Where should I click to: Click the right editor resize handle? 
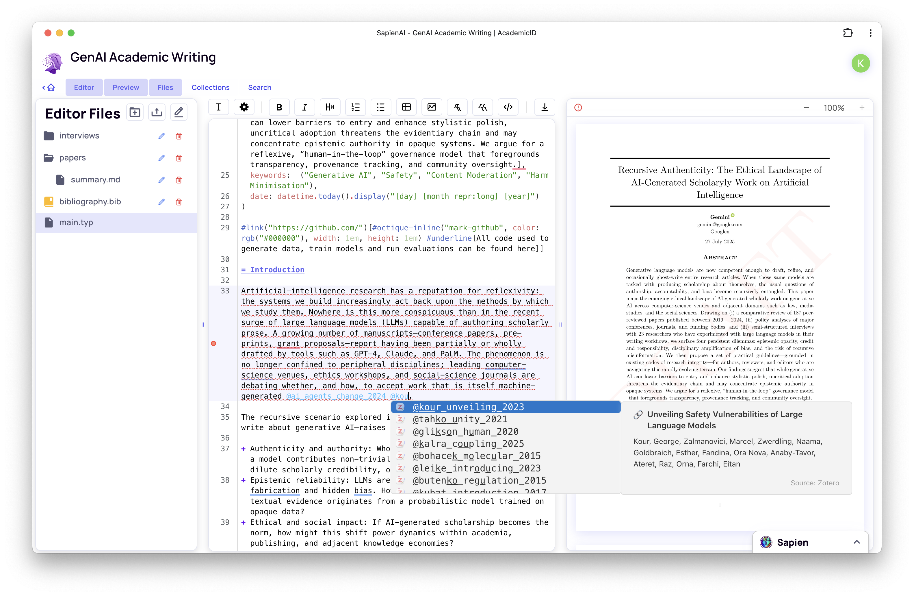pyautogui.click(x=560, y=325)
